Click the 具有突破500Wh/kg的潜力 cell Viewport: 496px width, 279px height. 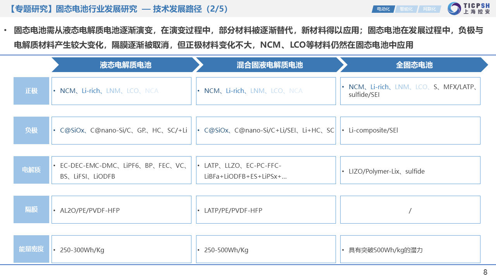(410, 249)
